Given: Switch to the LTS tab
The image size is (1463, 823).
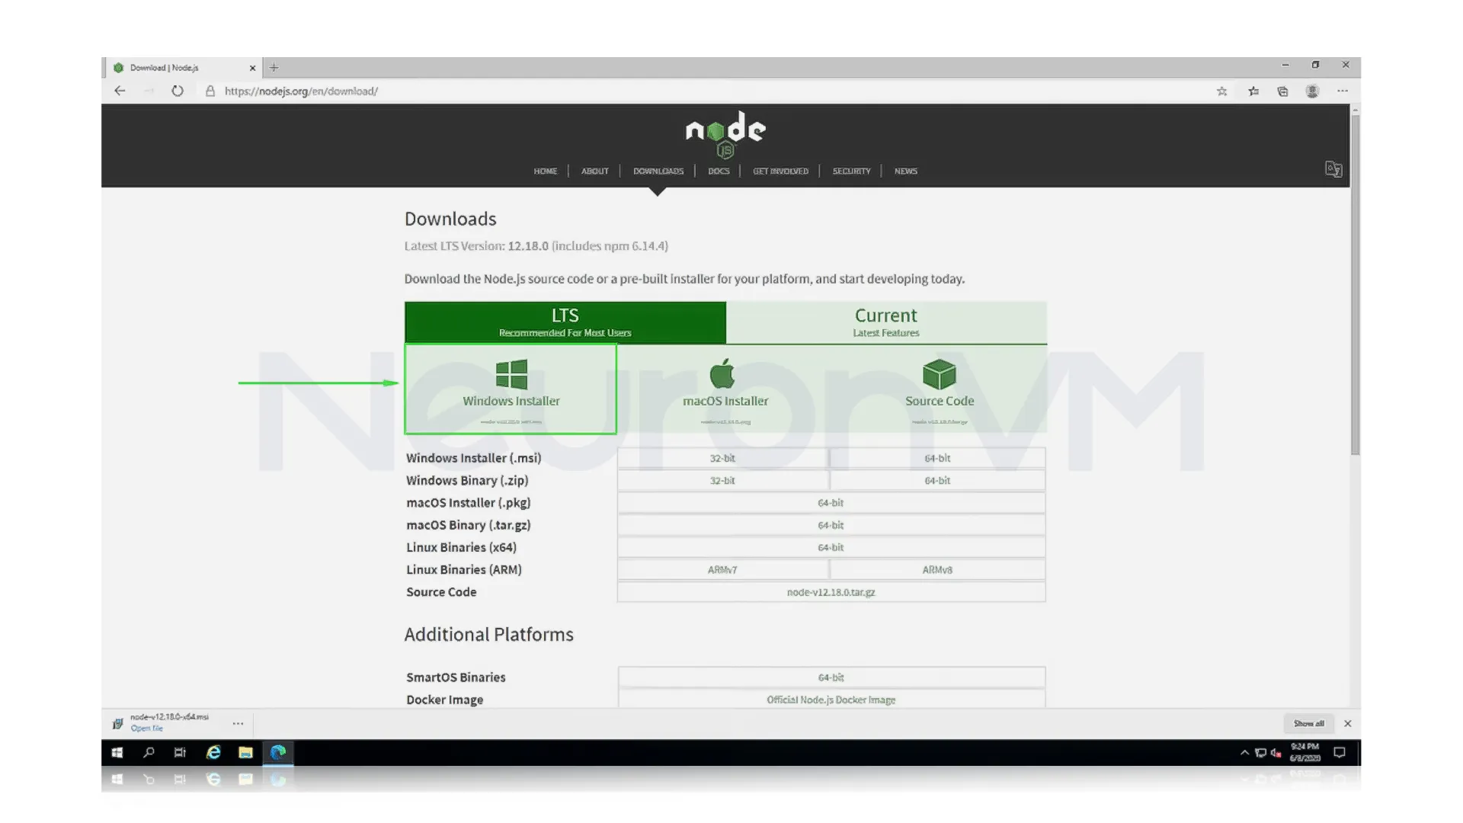Looking at the screenshot, I should 565,322.
